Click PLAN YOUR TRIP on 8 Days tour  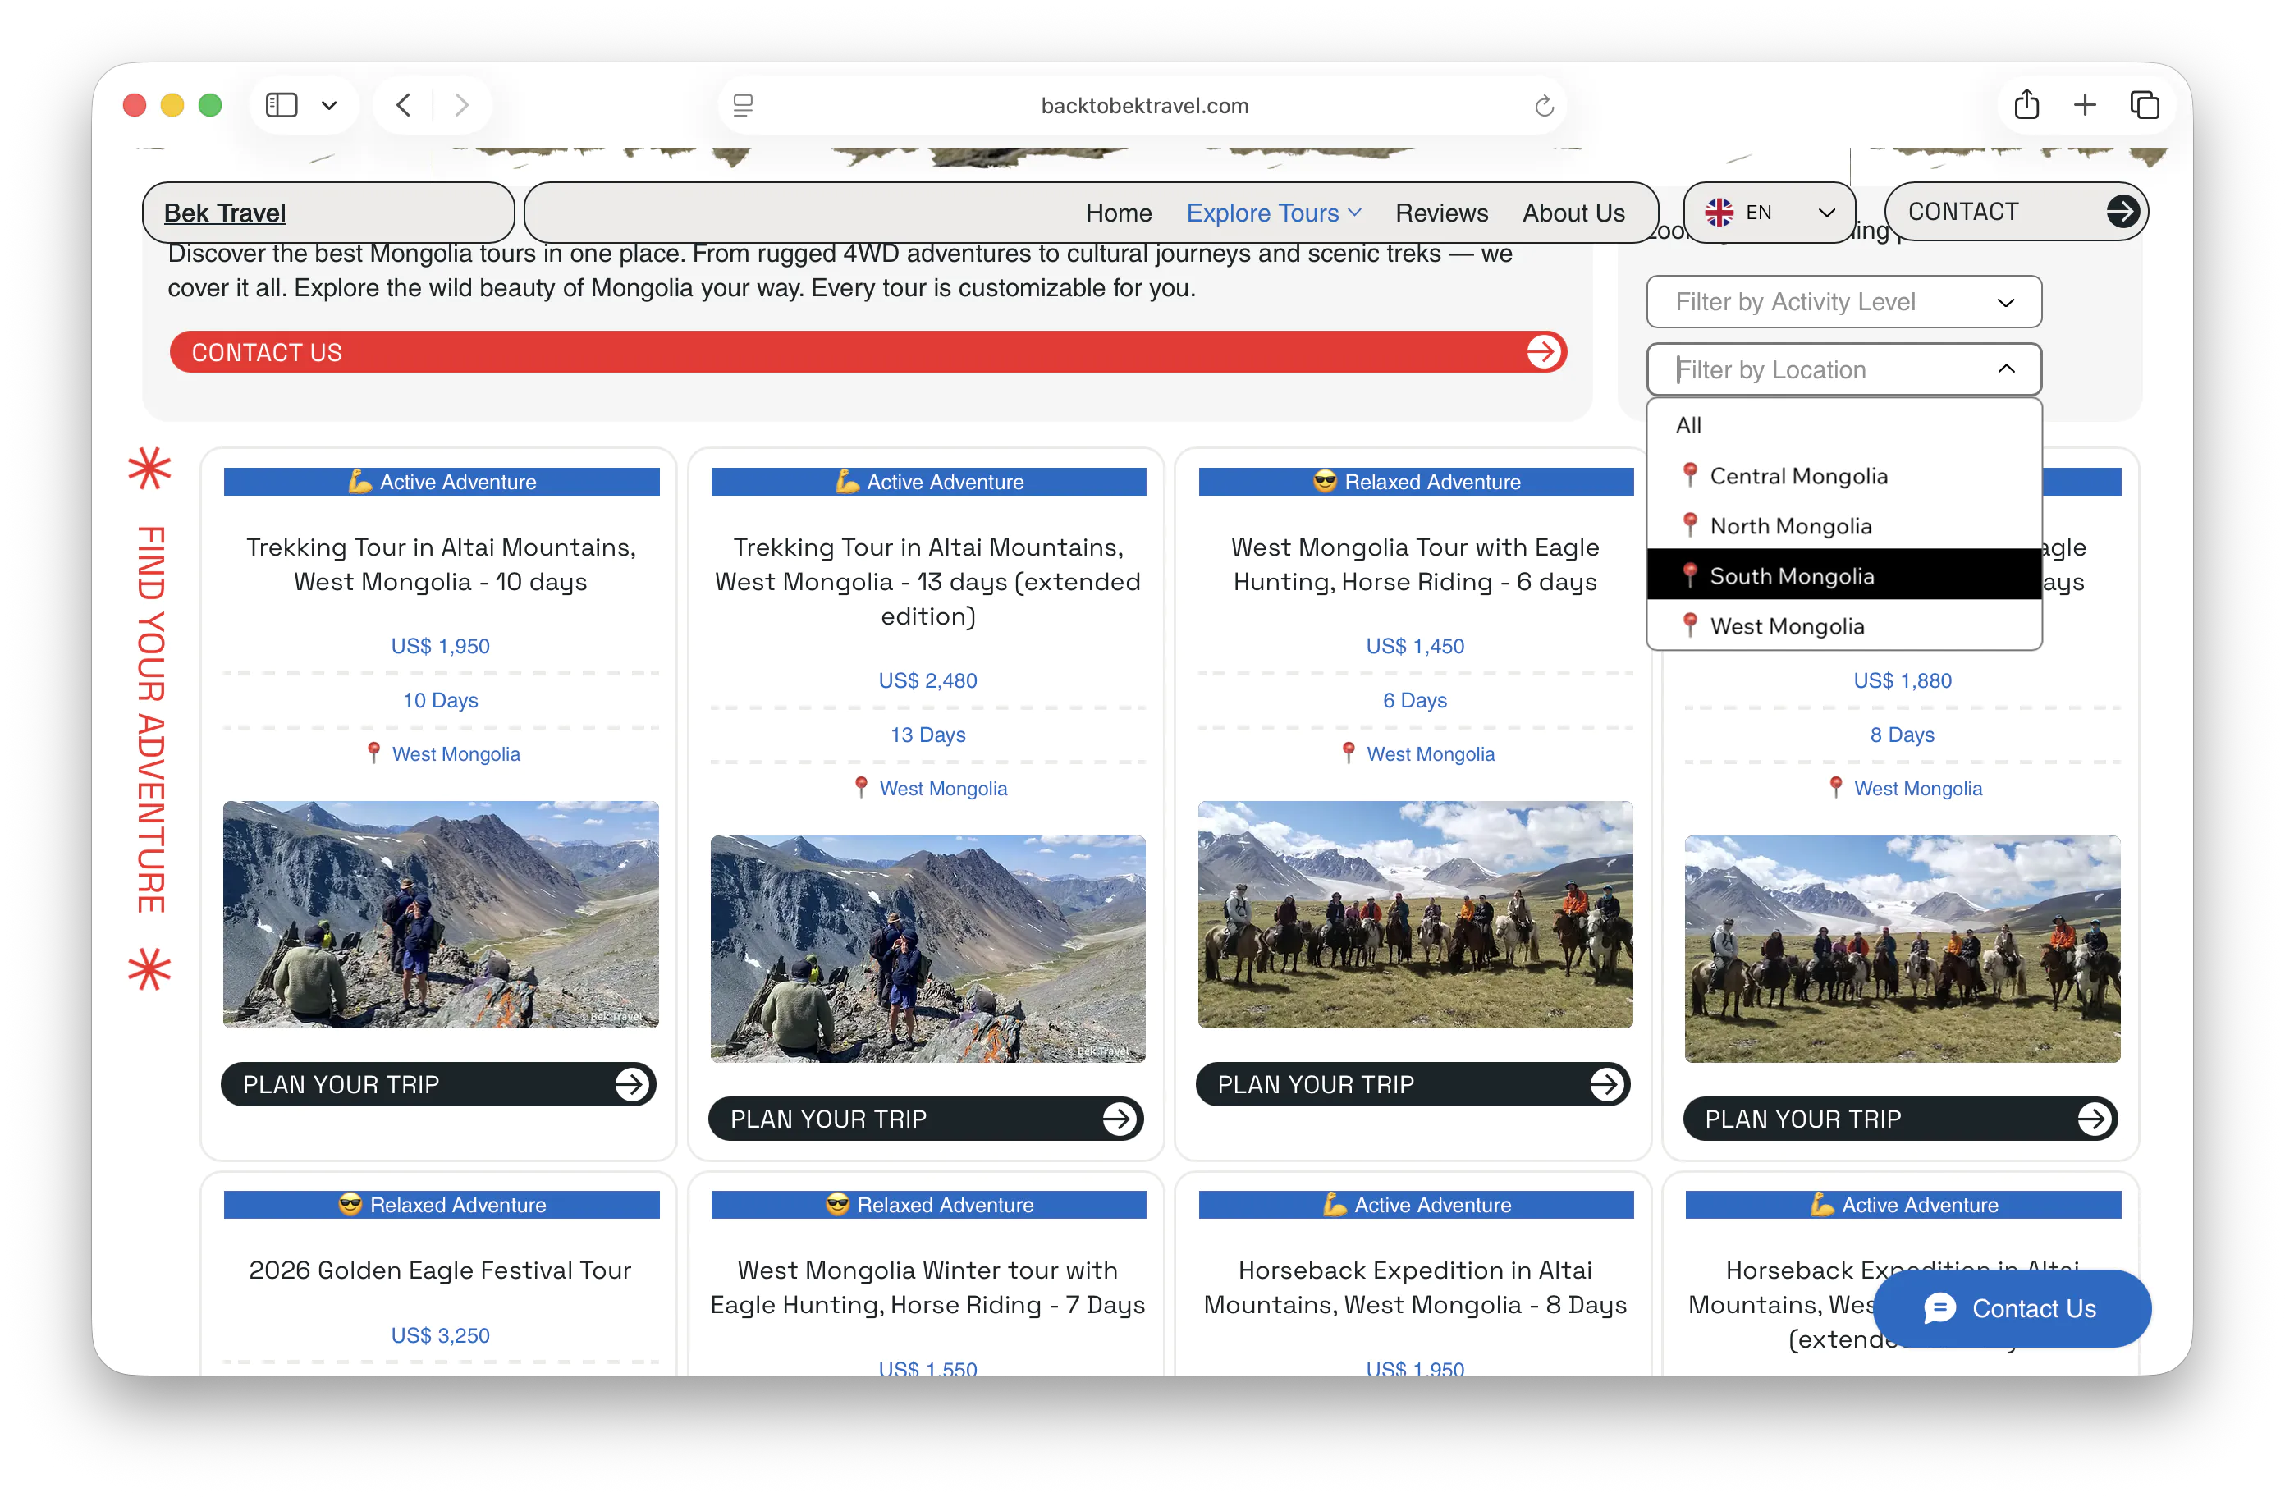coord(1900,1119)
